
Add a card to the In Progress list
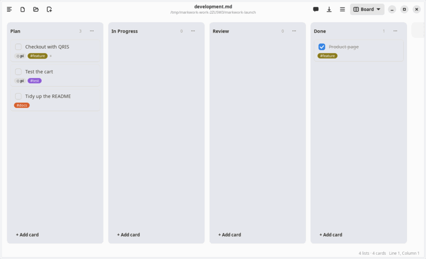pyautogui.click(x=128, y=235)
